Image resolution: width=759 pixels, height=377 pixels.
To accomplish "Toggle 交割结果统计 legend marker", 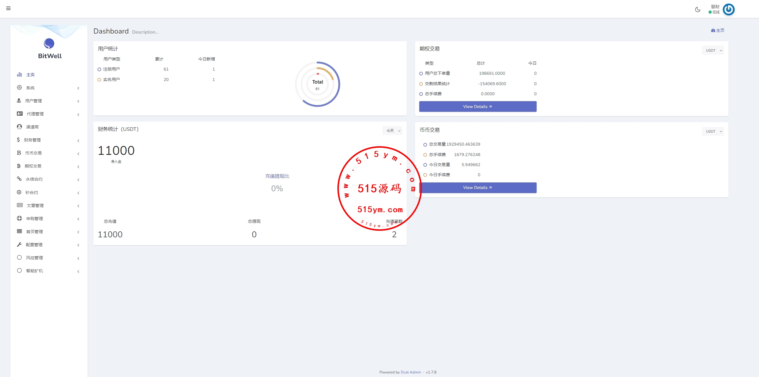I will tap(421, 84).
